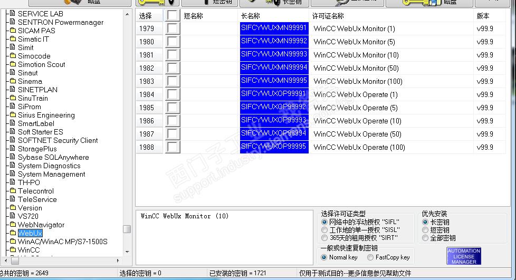Click the long key cell SIFCYWUXMN99993
Screen dimensions: 516x280
pos(274,55)
